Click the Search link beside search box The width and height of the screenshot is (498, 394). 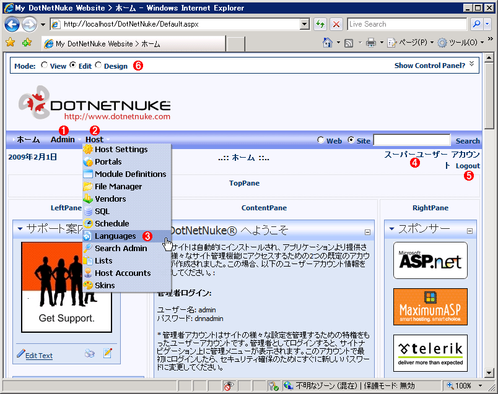pyautogui.click(x=468, y=141)
